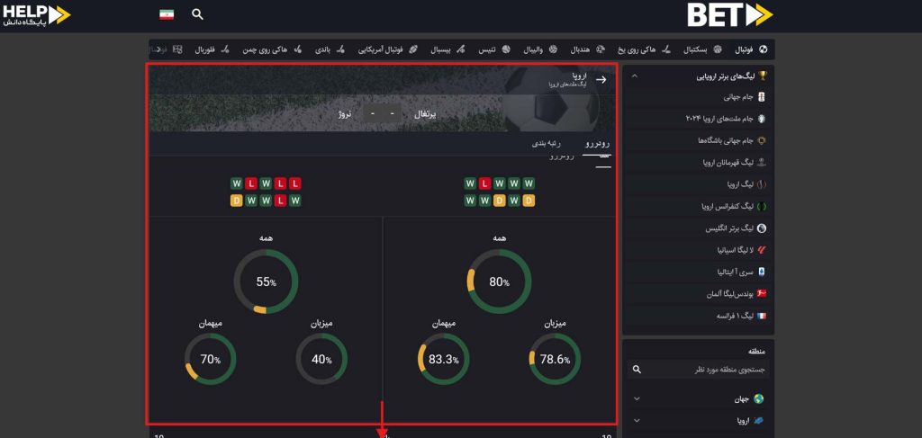Select the handball (هندبال) sport icon

pyautogui.click(x=601, y=49)
